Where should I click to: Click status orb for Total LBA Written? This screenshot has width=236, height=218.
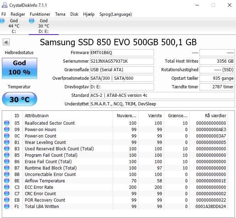[x=7, y=206]
